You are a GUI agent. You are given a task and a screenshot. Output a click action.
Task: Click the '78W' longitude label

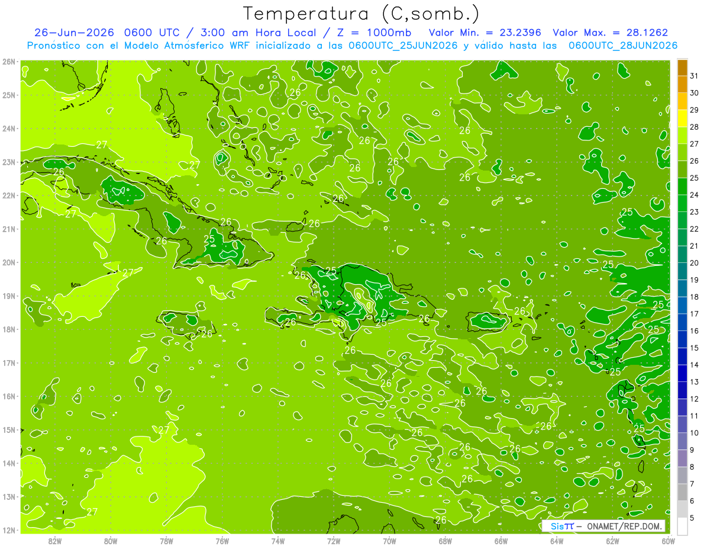tap(166, 541)
